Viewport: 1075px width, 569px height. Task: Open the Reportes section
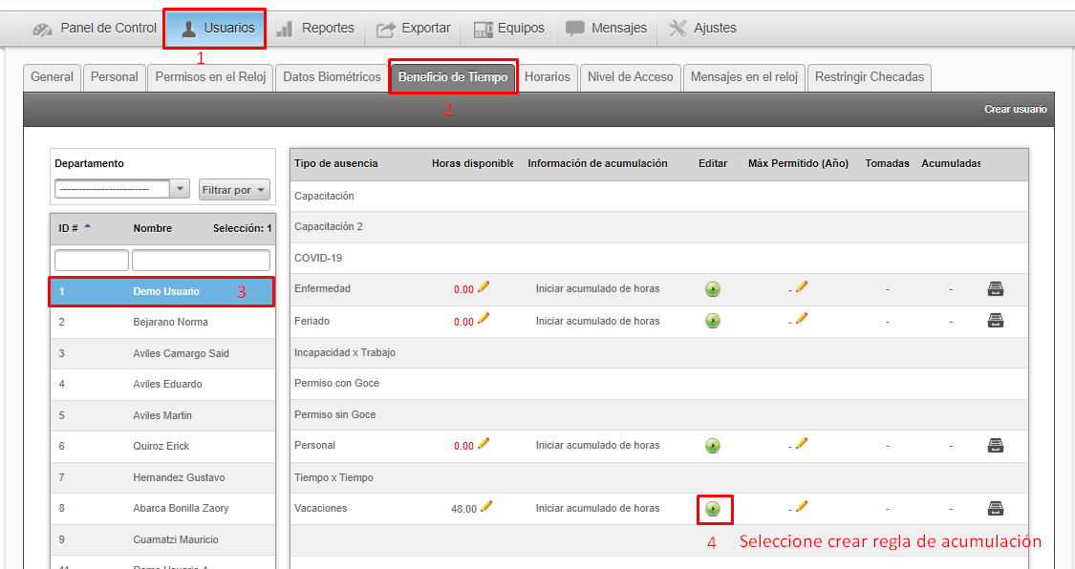[315, 29]
